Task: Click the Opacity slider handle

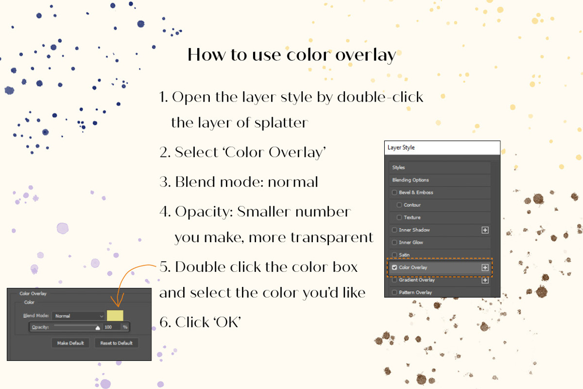Action: tap(98, 328)
